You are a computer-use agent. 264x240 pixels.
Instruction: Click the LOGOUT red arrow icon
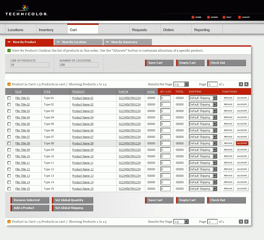point(239,17)
